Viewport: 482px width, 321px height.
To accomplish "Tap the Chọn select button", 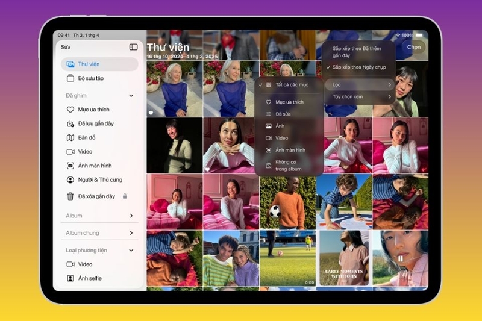I will click(x=414, y=47).
